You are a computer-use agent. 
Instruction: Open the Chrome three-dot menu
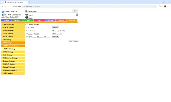point(169,6)
